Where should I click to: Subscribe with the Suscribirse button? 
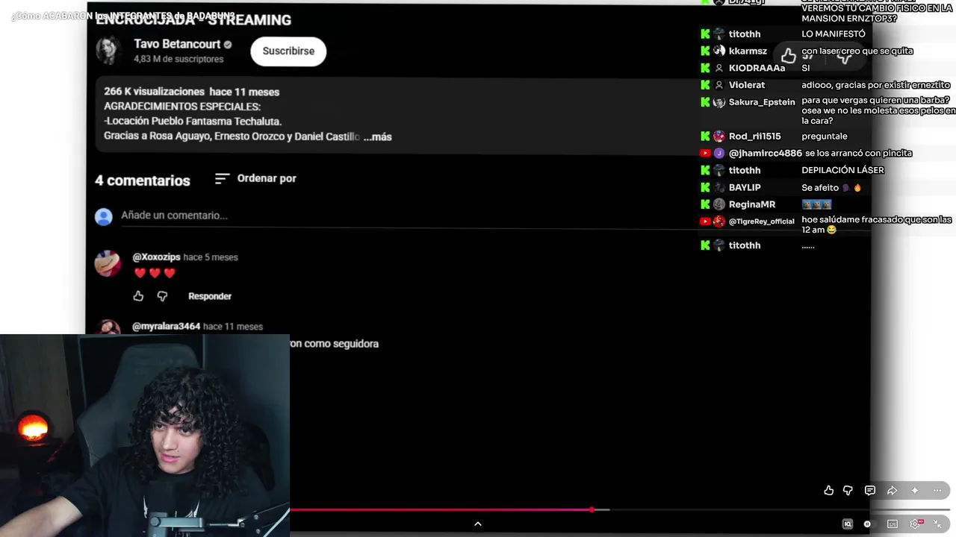[x=288, y=51]
